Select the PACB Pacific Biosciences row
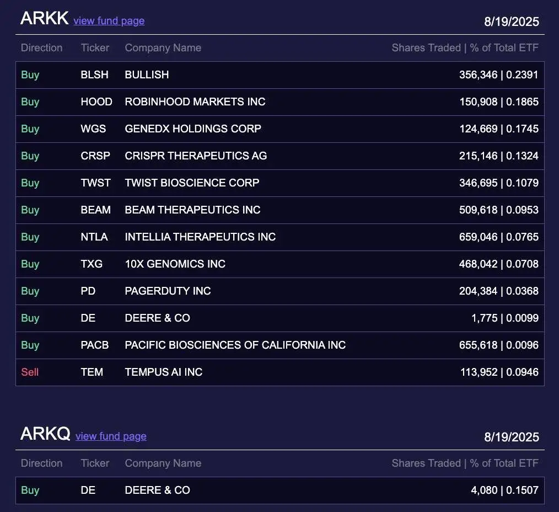The image size is (559, 512). [279, 345]
